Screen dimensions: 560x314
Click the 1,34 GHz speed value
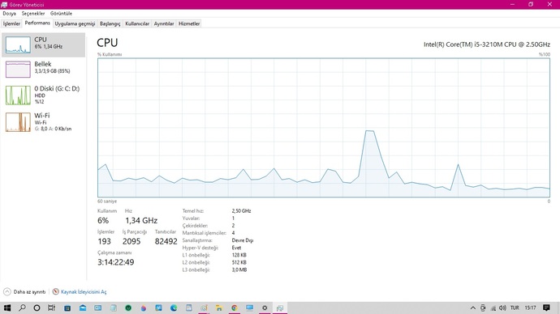point(141,221)
